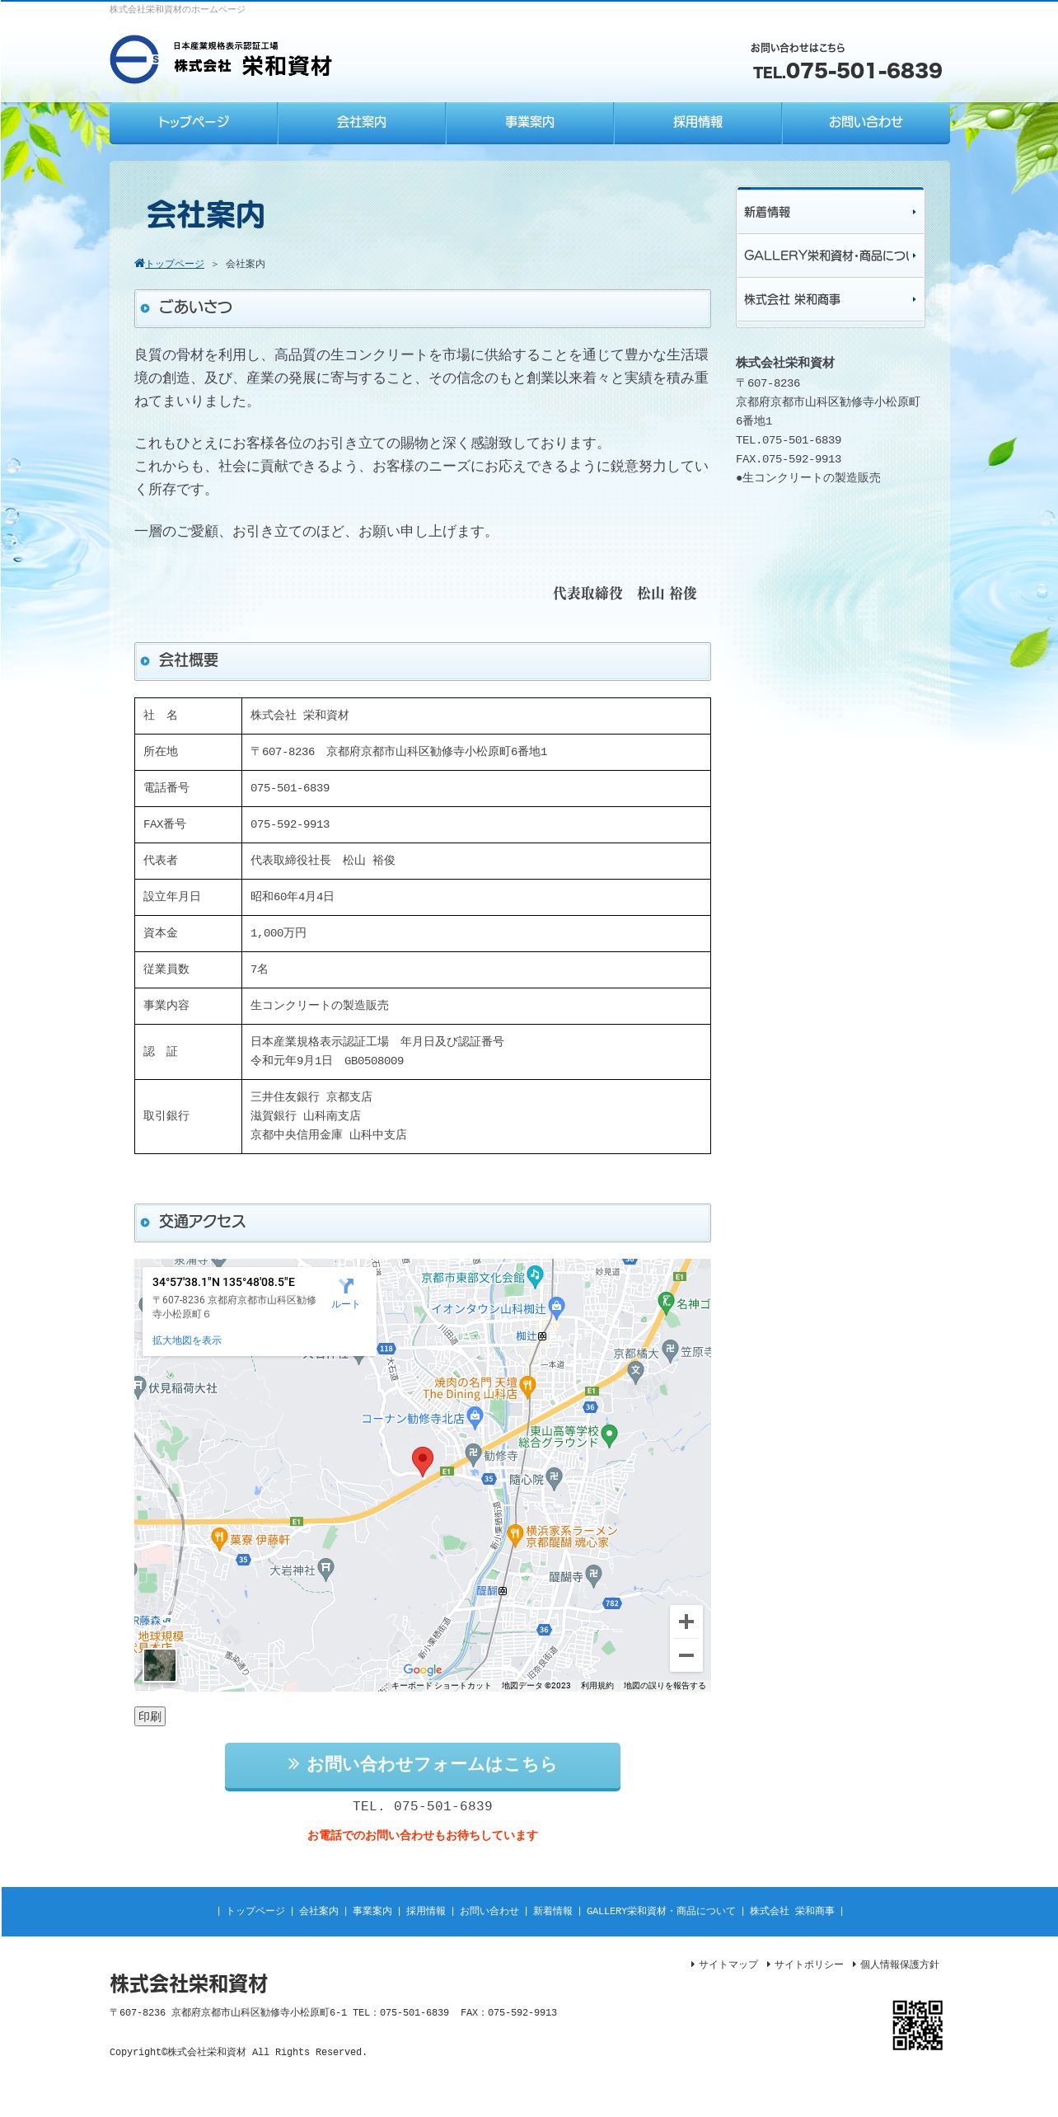Viewport: 1058px width, 2117px height.
Task: Click footer 新着情報 link in blue bar
Action: [553, 1911]
